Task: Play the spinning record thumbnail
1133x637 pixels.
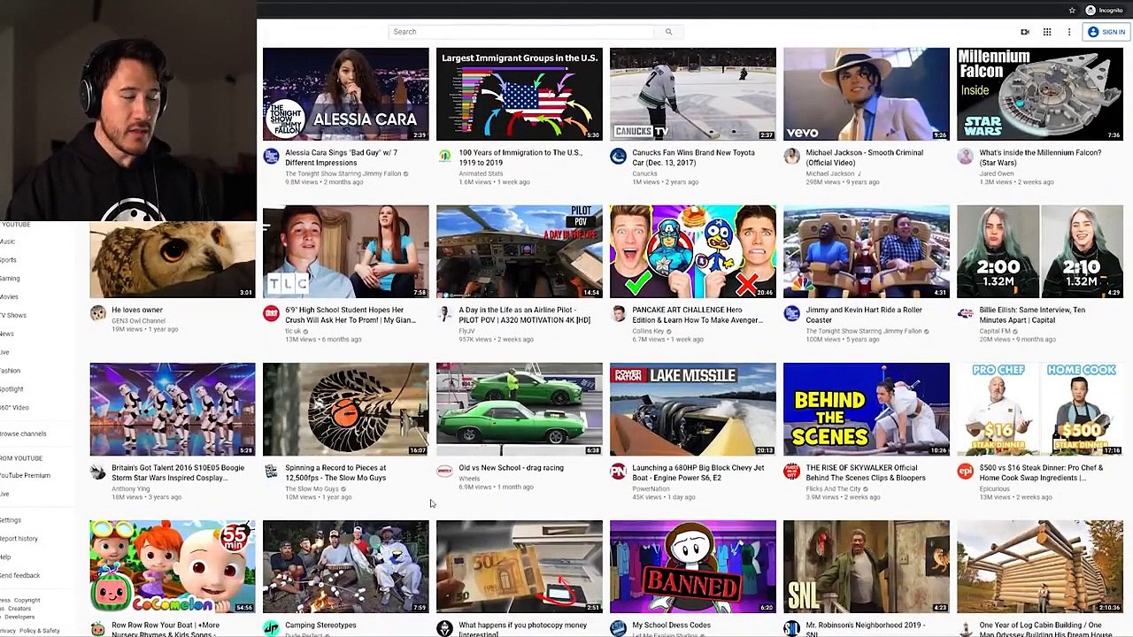Action: point(345,410)
